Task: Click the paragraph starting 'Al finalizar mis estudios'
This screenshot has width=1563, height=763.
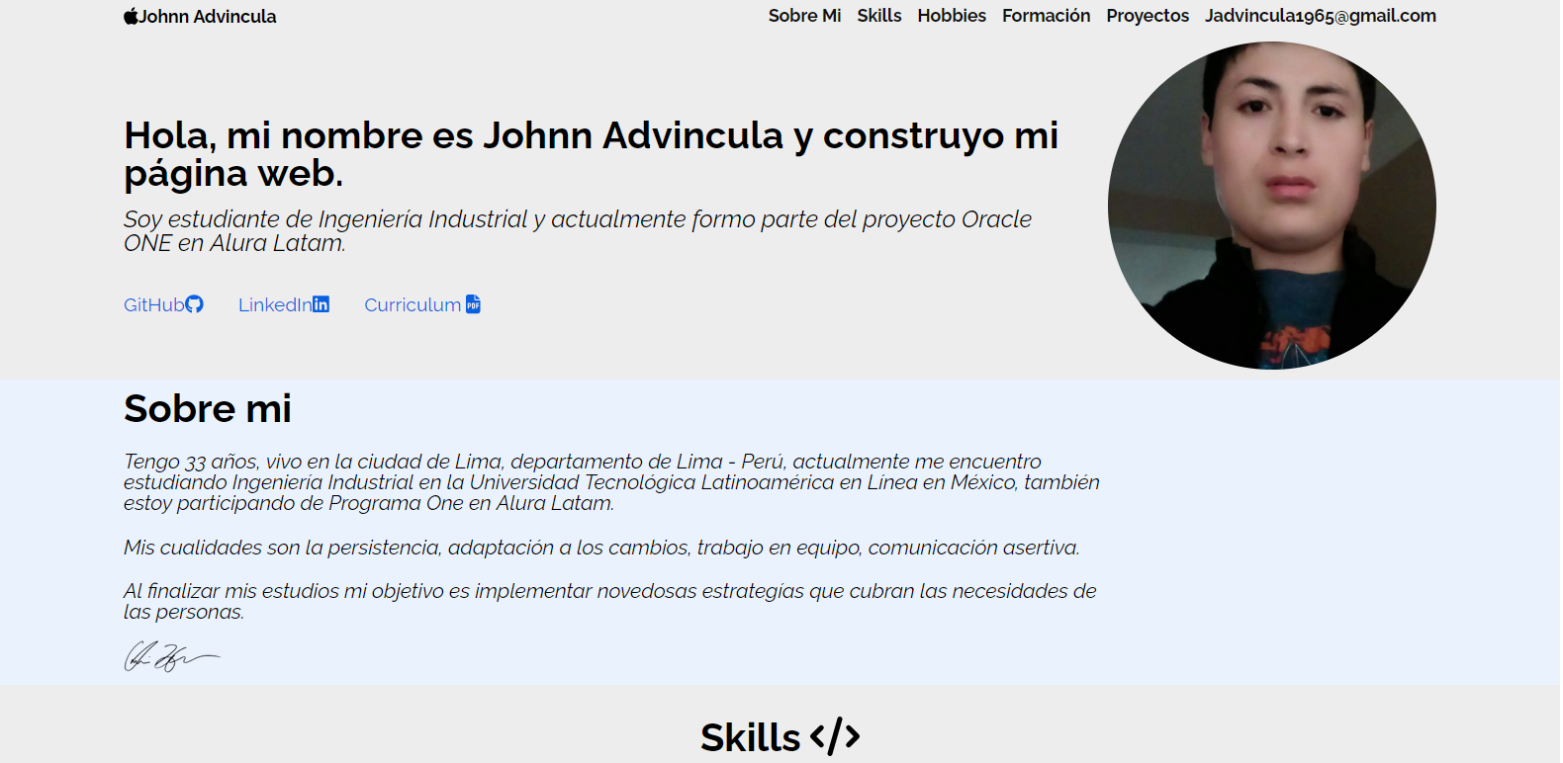Action: tap(610, 601)
